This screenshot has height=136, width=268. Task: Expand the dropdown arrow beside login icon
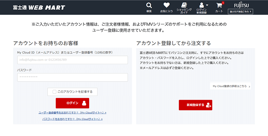pyautogui.click(x=207, y=5)
